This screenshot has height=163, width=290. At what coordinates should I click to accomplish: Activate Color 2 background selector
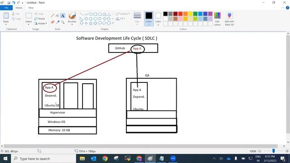pos(158,19)
